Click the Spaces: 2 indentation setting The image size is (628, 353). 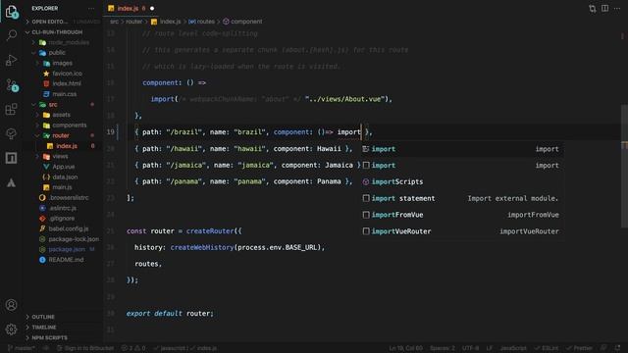443,348
